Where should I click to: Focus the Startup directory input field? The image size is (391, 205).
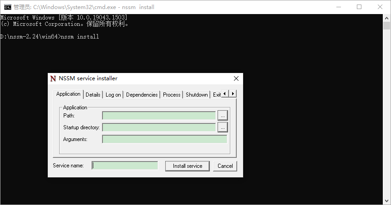coord(159,127)
